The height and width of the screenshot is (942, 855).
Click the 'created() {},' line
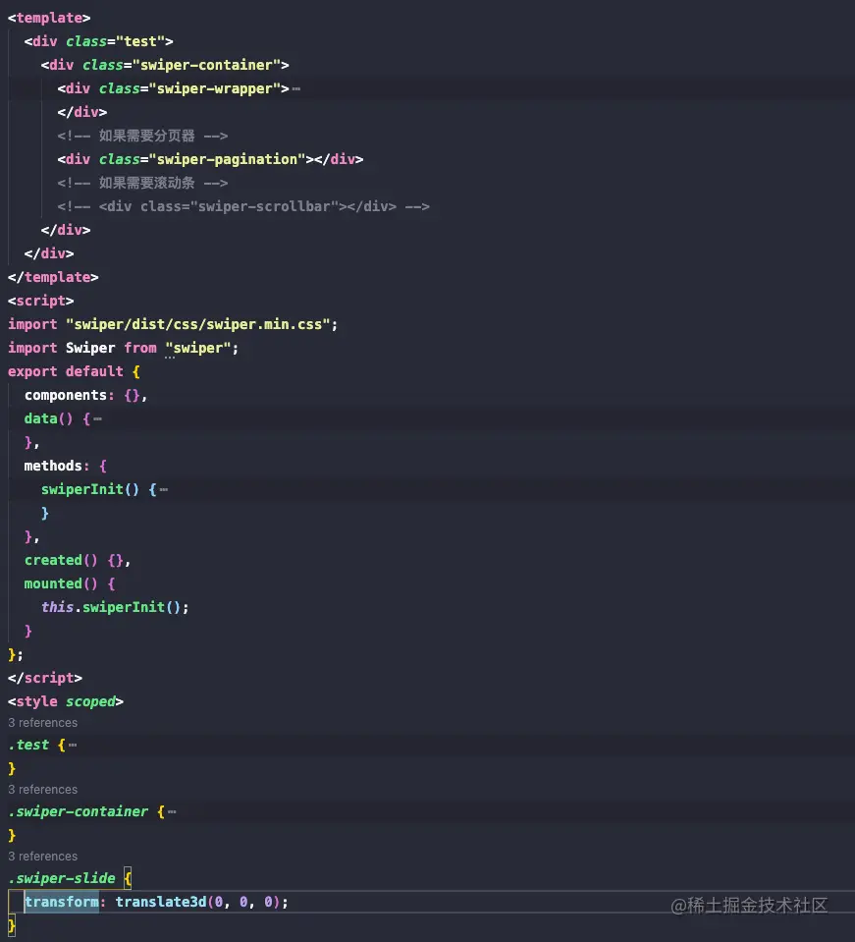(78, 560)
